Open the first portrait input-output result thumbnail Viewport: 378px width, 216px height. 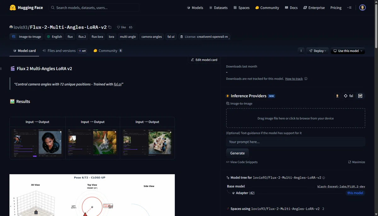point(37,142)
